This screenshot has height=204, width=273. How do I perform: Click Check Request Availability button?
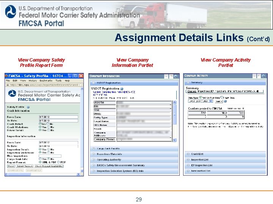click(x=49, y=166)
